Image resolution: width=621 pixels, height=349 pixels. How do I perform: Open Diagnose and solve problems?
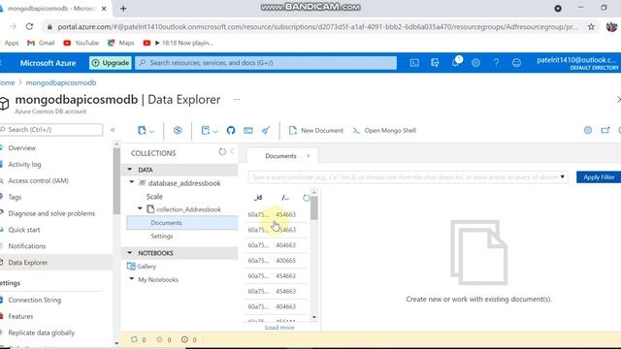click(x=51, y=213)
